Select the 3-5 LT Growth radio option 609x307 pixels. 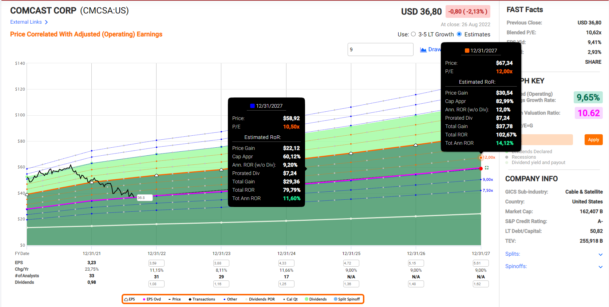[413, 34]
